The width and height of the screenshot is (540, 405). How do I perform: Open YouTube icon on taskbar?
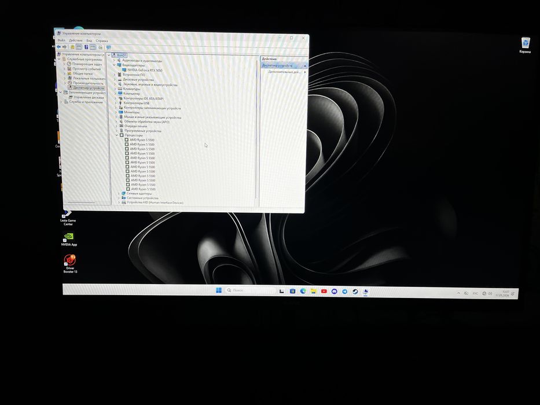tap(324, 292)
